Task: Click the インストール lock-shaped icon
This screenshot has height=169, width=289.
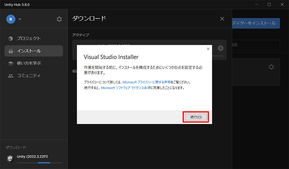Action: (11, 51)
